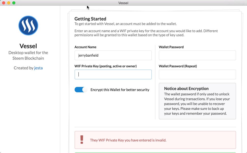
Task: Toggle Encrypt this Wallet switch
Action: click(81, 90)
